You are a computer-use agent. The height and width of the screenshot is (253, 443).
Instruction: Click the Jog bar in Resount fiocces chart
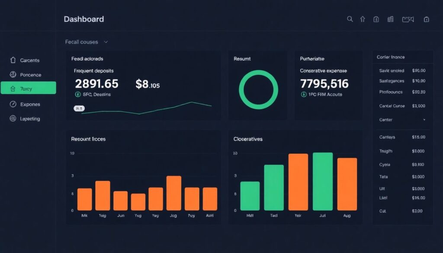pyautogui.click(x=173, y=193)
